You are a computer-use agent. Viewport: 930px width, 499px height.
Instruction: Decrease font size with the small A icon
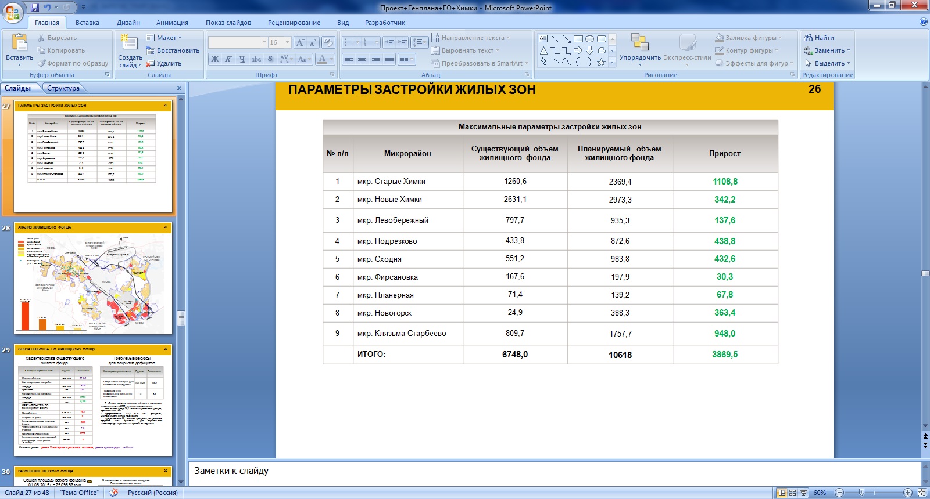click(x=312, y=42)
